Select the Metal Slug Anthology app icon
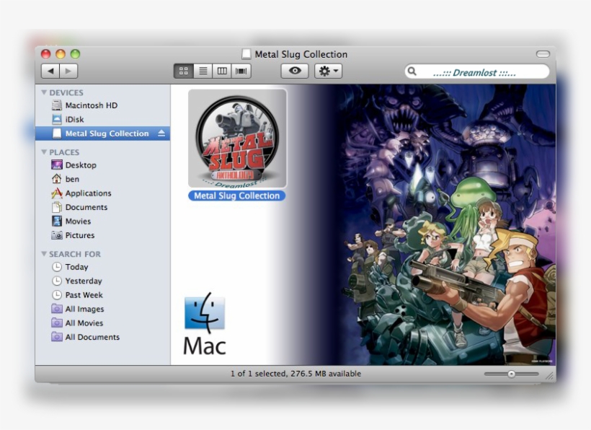 click(x=237, y=139)
